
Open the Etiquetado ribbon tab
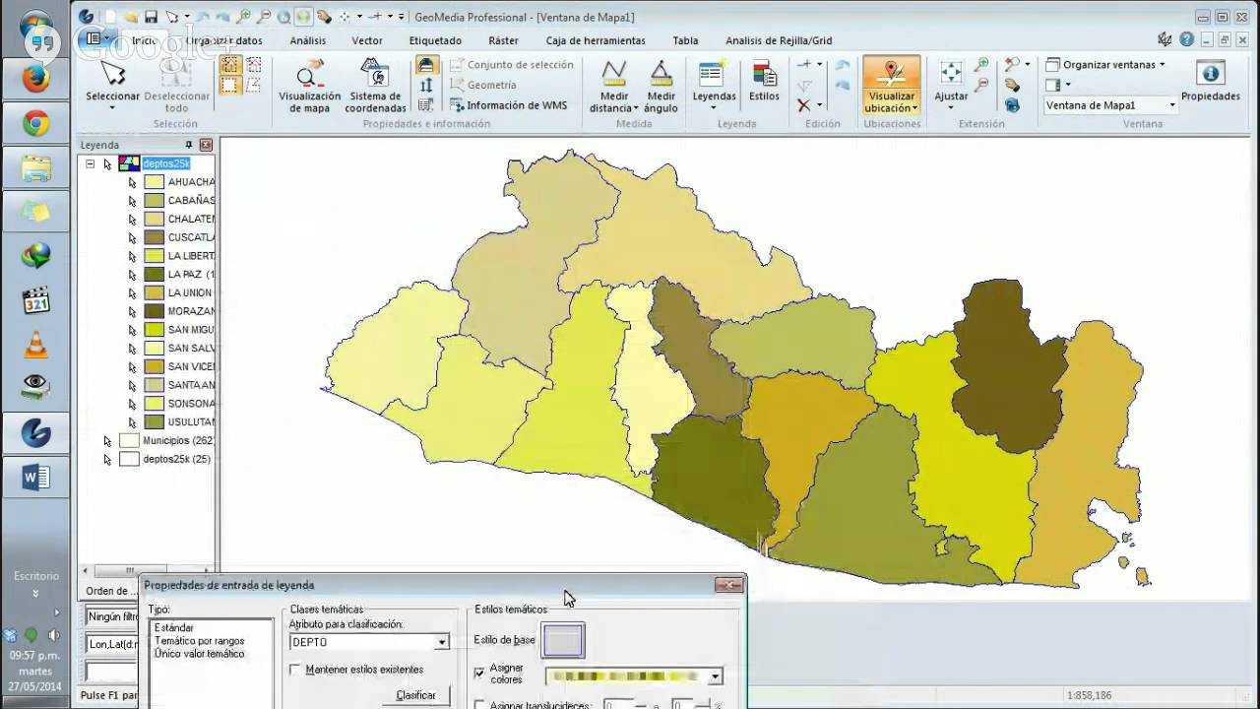435,40
